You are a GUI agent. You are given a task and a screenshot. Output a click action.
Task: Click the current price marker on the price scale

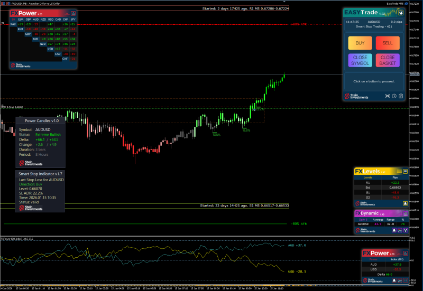click(x=415, y=74)
